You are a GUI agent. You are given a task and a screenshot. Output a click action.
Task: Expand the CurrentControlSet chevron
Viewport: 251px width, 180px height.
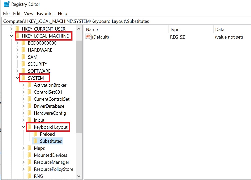[24, 99]
